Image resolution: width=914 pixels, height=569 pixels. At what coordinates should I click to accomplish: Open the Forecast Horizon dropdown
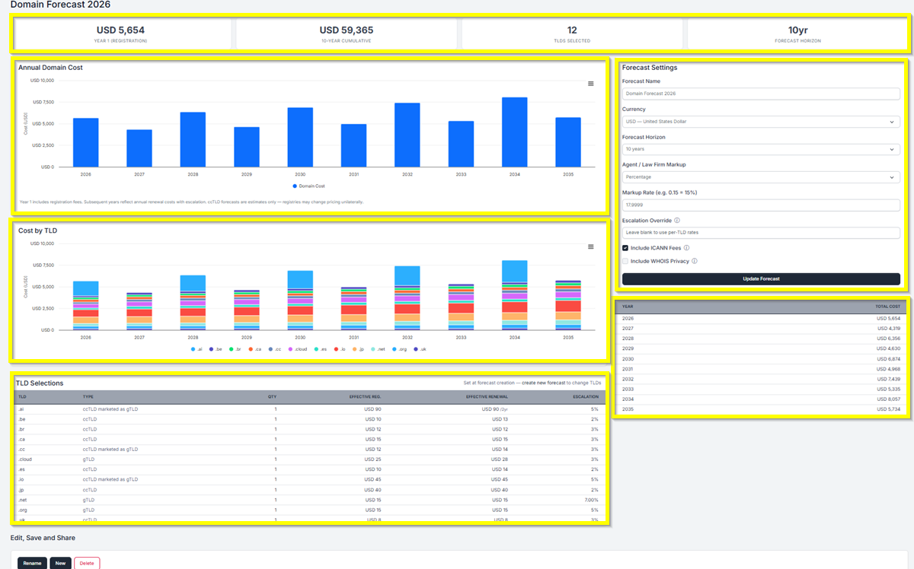(759, 149)
